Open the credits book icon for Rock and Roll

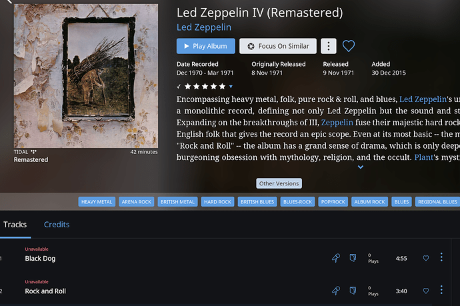click(353, 291)
